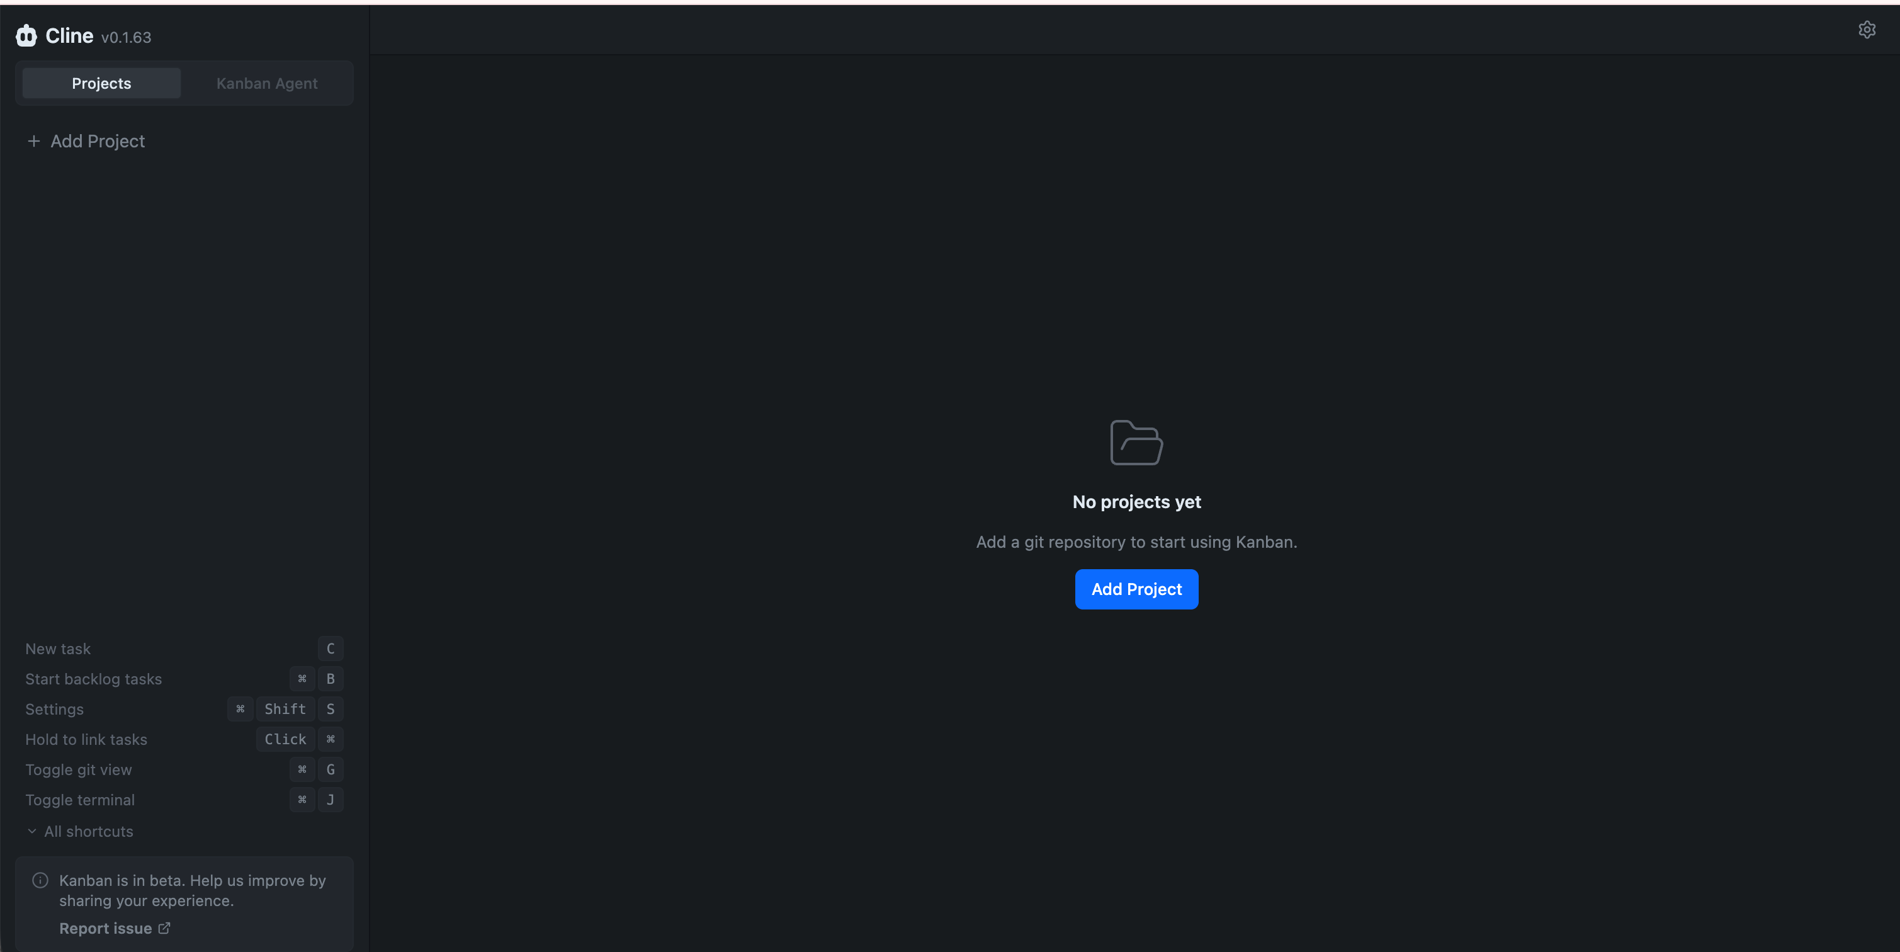
Task: Expand the All shortcuts list
Action: click(x=89, y=831)
